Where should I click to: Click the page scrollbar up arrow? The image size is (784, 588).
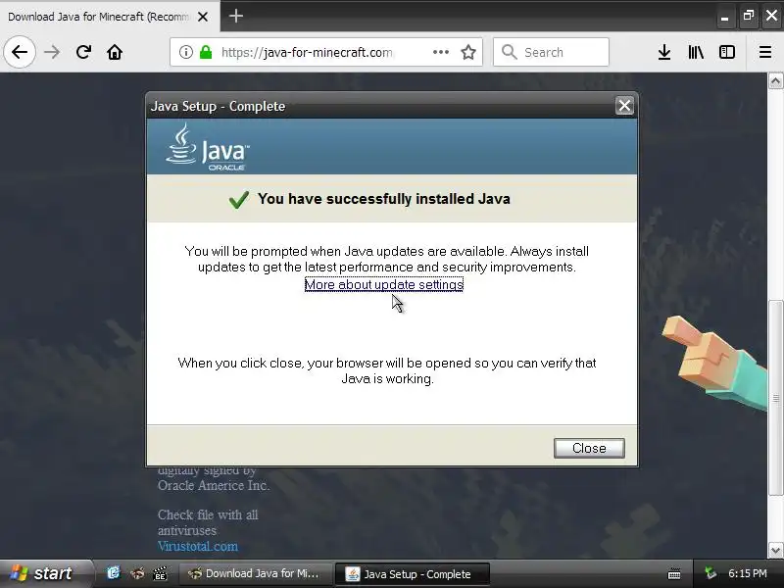tap(775, 80)
